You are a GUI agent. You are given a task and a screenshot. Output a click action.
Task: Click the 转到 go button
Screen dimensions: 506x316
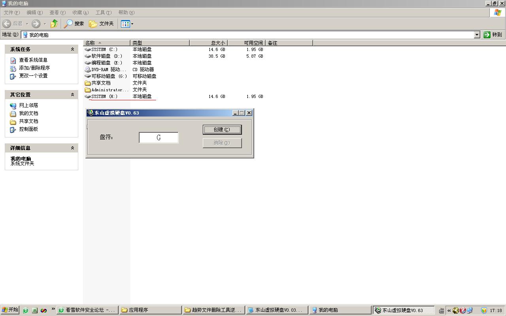(x=493, y=35)
